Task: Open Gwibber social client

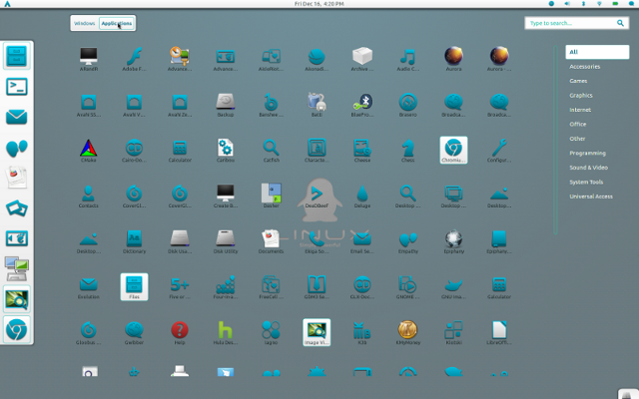Action: click(x=134, y=332)
